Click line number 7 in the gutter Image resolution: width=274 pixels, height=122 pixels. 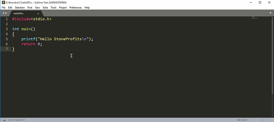click(7, 49)
